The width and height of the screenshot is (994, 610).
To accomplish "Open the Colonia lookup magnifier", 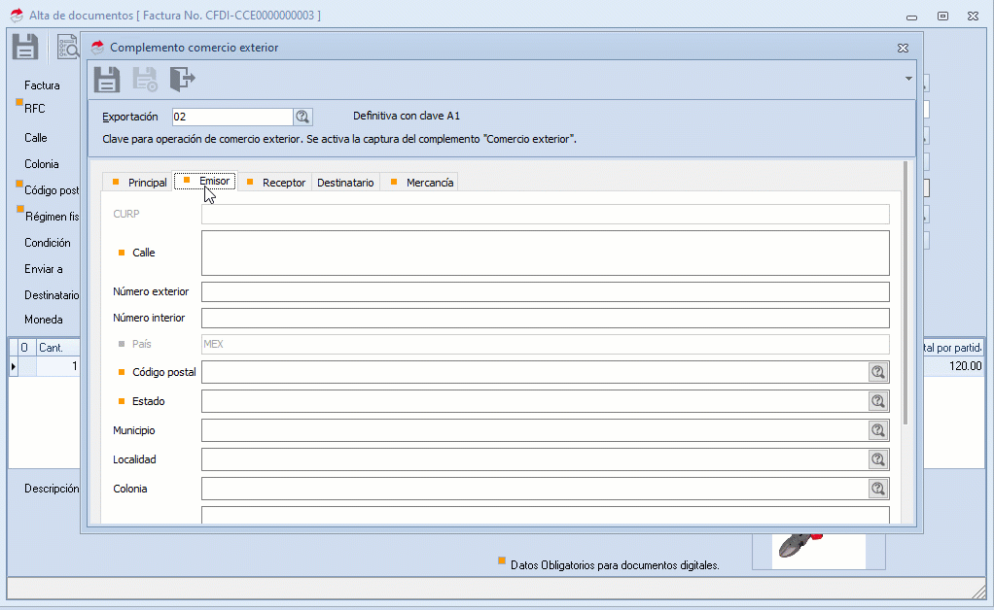I will click(x=877, y=489).
